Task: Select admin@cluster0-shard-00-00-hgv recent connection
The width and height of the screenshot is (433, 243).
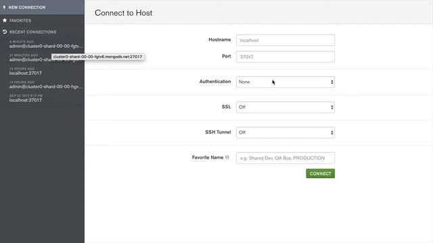Action: click(45, 84)
